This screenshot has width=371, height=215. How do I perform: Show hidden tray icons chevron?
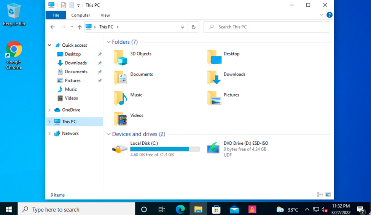click(307, 209)
